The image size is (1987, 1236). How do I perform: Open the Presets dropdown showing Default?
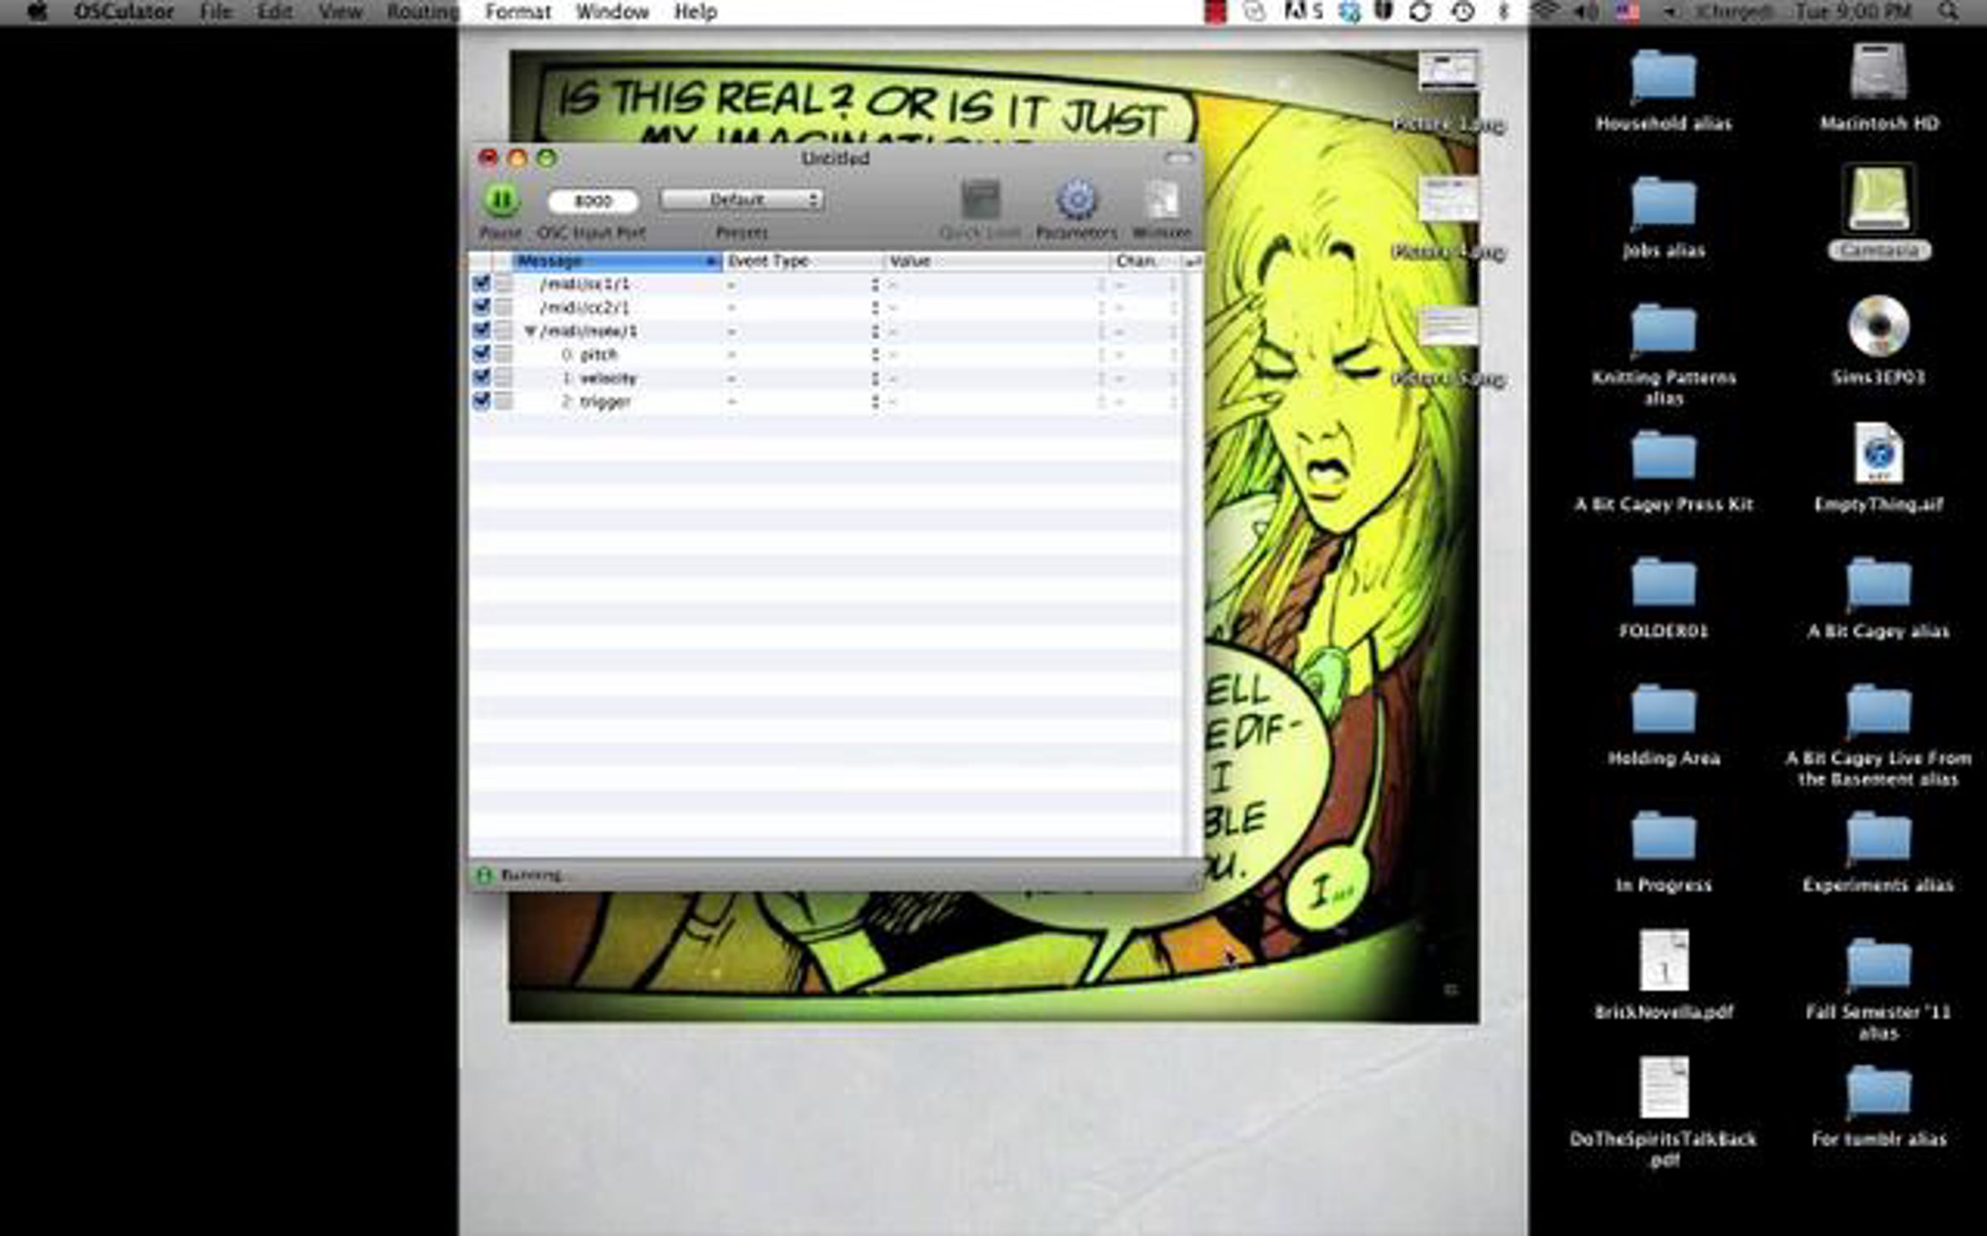pyautogui.click(x=742, y=200)
